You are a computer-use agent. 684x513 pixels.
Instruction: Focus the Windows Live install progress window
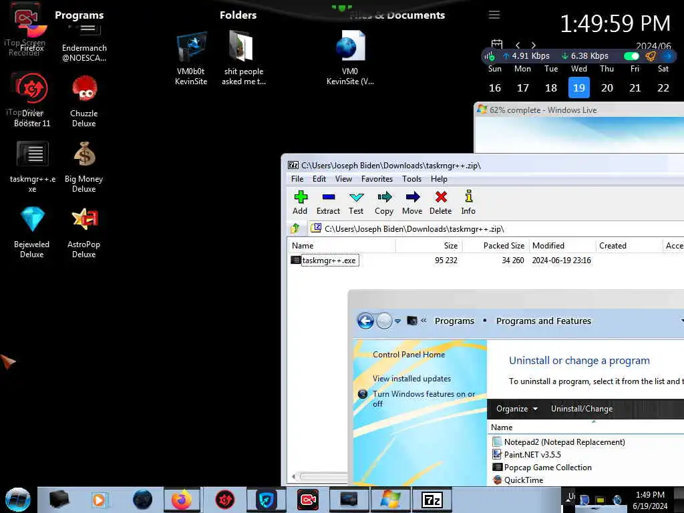click(x=579, y=110)
